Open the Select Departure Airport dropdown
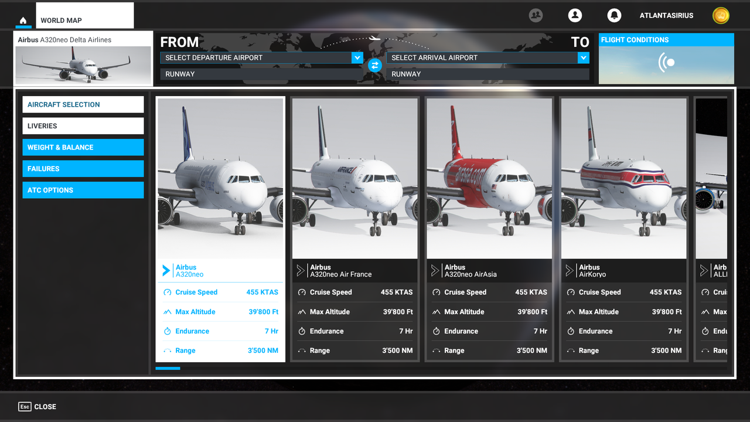The height and width of the screenshot is (422, 750). coord(261,57)
